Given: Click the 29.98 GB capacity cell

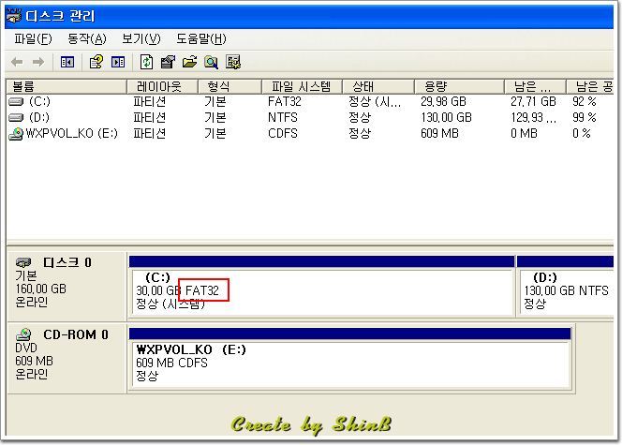Looking at the screenshot, I should [x=443, y=101].
